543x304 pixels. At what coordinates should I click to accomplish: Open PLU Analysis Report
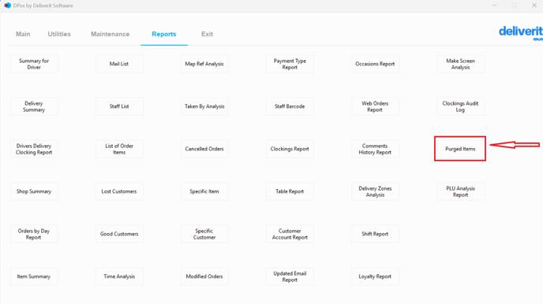click(x=460, y=191)
